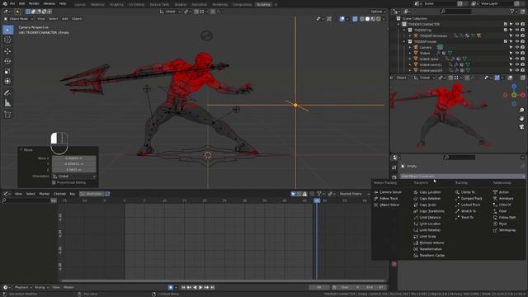Hide the TRIDENT-Armature in the viewport
The image size is (528, 297).
click(x=517, y=35)
